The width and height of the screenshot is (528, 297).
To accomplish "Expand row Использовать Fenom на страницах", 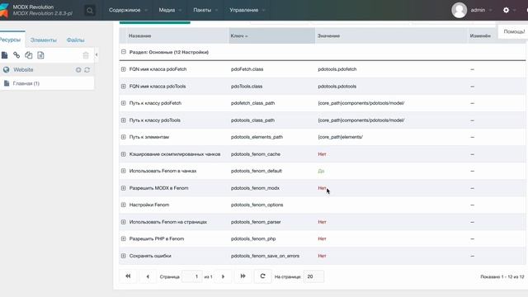I will click(123, 222).
